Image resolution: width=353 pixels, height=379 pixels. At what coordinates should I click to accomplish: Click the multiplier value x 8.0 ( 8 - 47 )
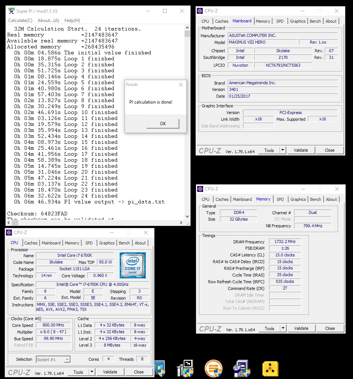(53, 332)
